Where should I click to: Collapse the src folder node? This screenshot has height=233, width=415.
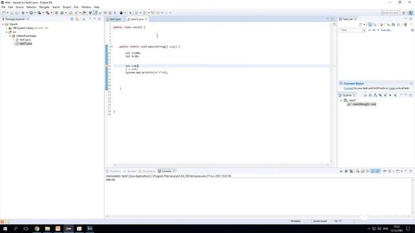tap(6, 32)
